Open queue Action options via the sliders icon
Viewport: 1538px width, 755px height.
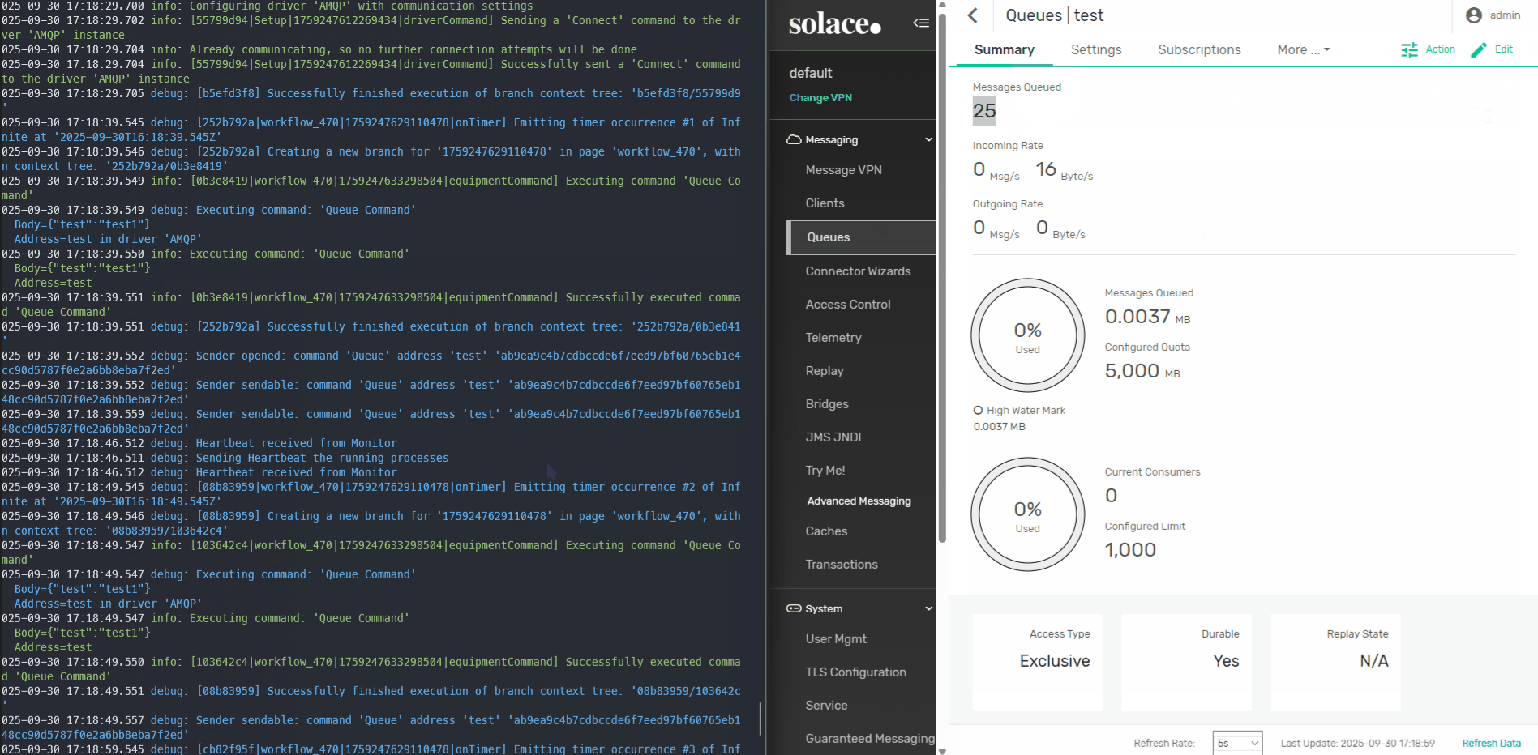click(1409, 49)
